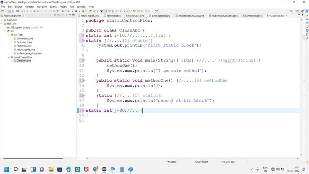The width and height of the screenshot is (309, 174).
Task: Collapse the starTiger project node
Action: click(x=2, y=24)
